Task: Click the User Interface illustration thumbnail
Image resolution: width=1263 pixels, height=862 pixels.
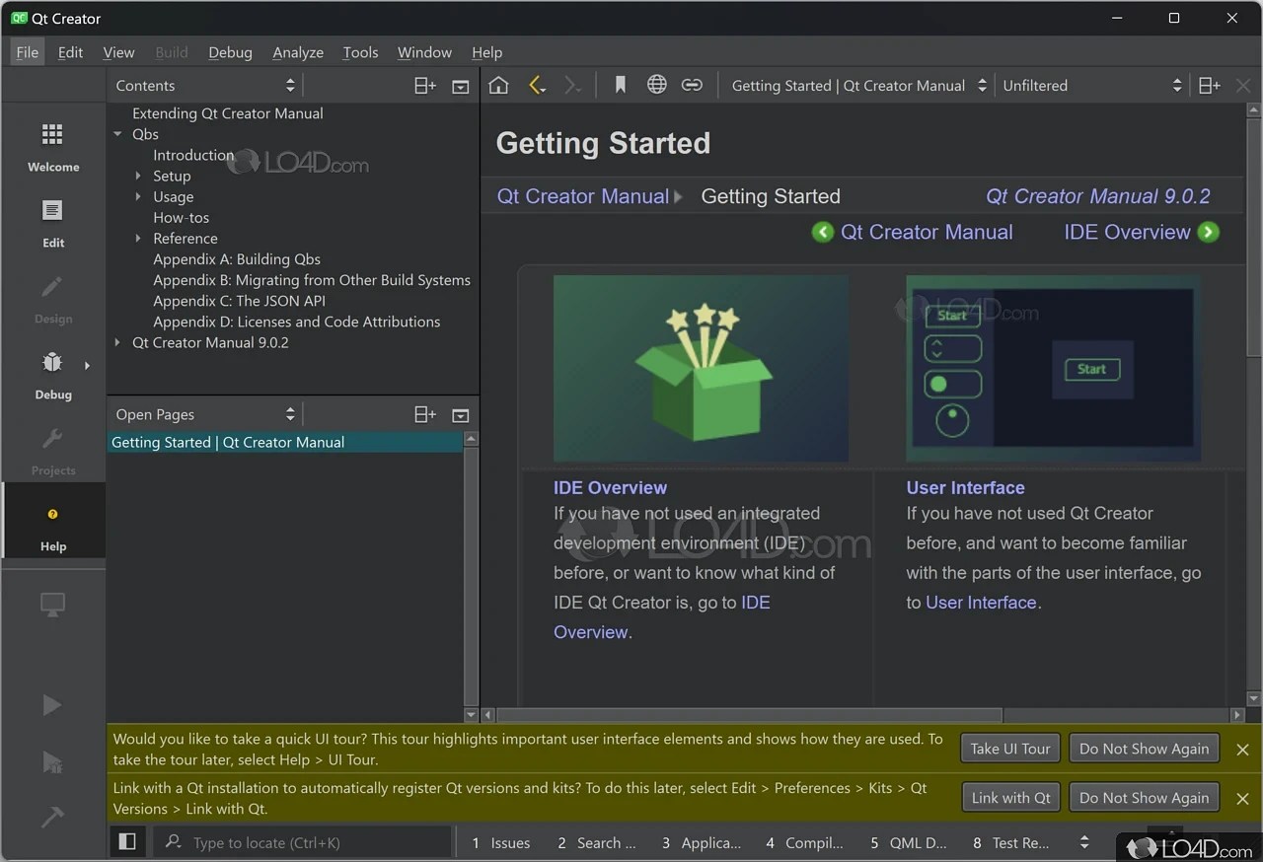Action: (1053, 368)
